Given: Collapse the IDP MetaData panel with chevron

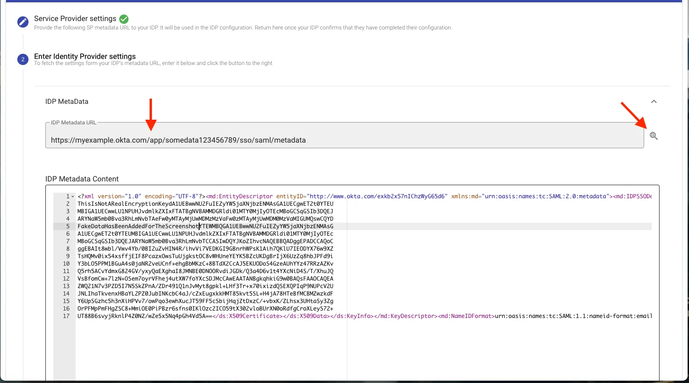Looking at the screenshot, I should pyautogui.click(x=653, y=101).
